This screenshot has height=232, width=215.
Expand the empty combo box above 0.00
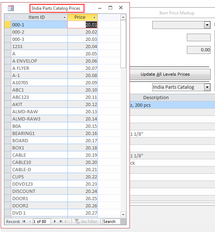click(x=207, y=25)
